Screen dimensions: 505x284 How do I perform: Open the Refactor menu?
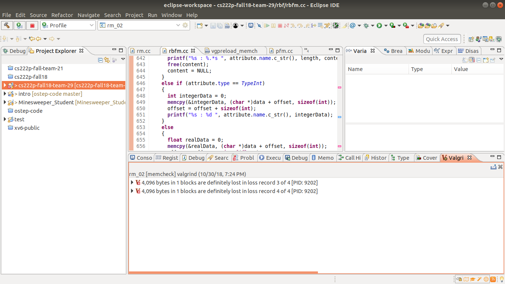click(62, 15)
